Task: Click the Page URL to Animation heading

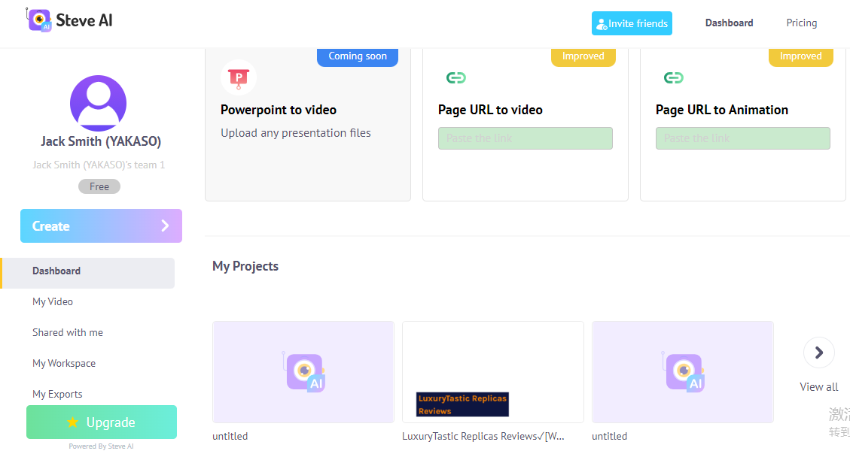Action: pyautogui.click(x=721, y=110)
